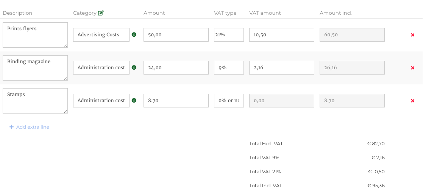The image size is (423, 196).
Task: Open the 9% VAT type dropdown
Action: (x=229, y=67)
